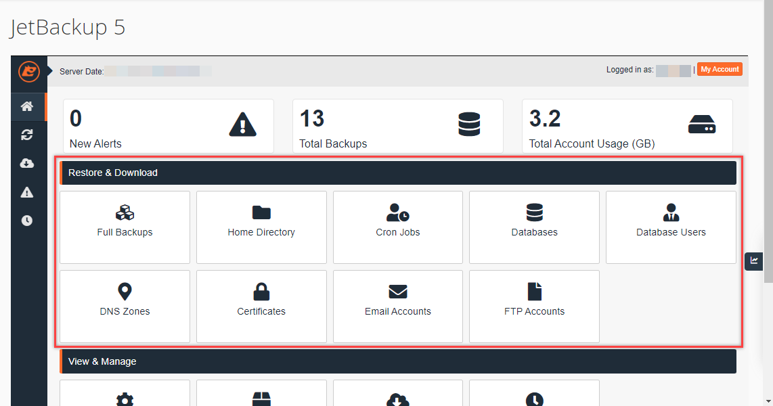
Task: Open the Restore sidebar refresh icon
Action: 27,135
